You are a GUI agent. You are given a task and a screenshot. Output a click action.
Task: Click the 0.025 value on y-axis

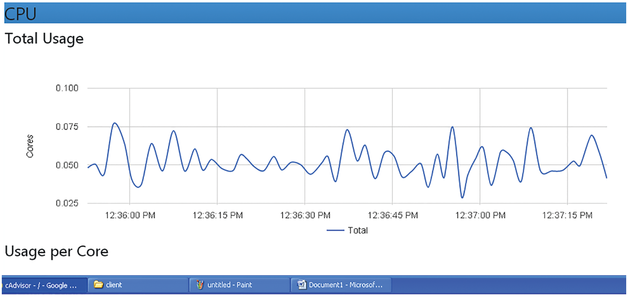coord(67,203)
